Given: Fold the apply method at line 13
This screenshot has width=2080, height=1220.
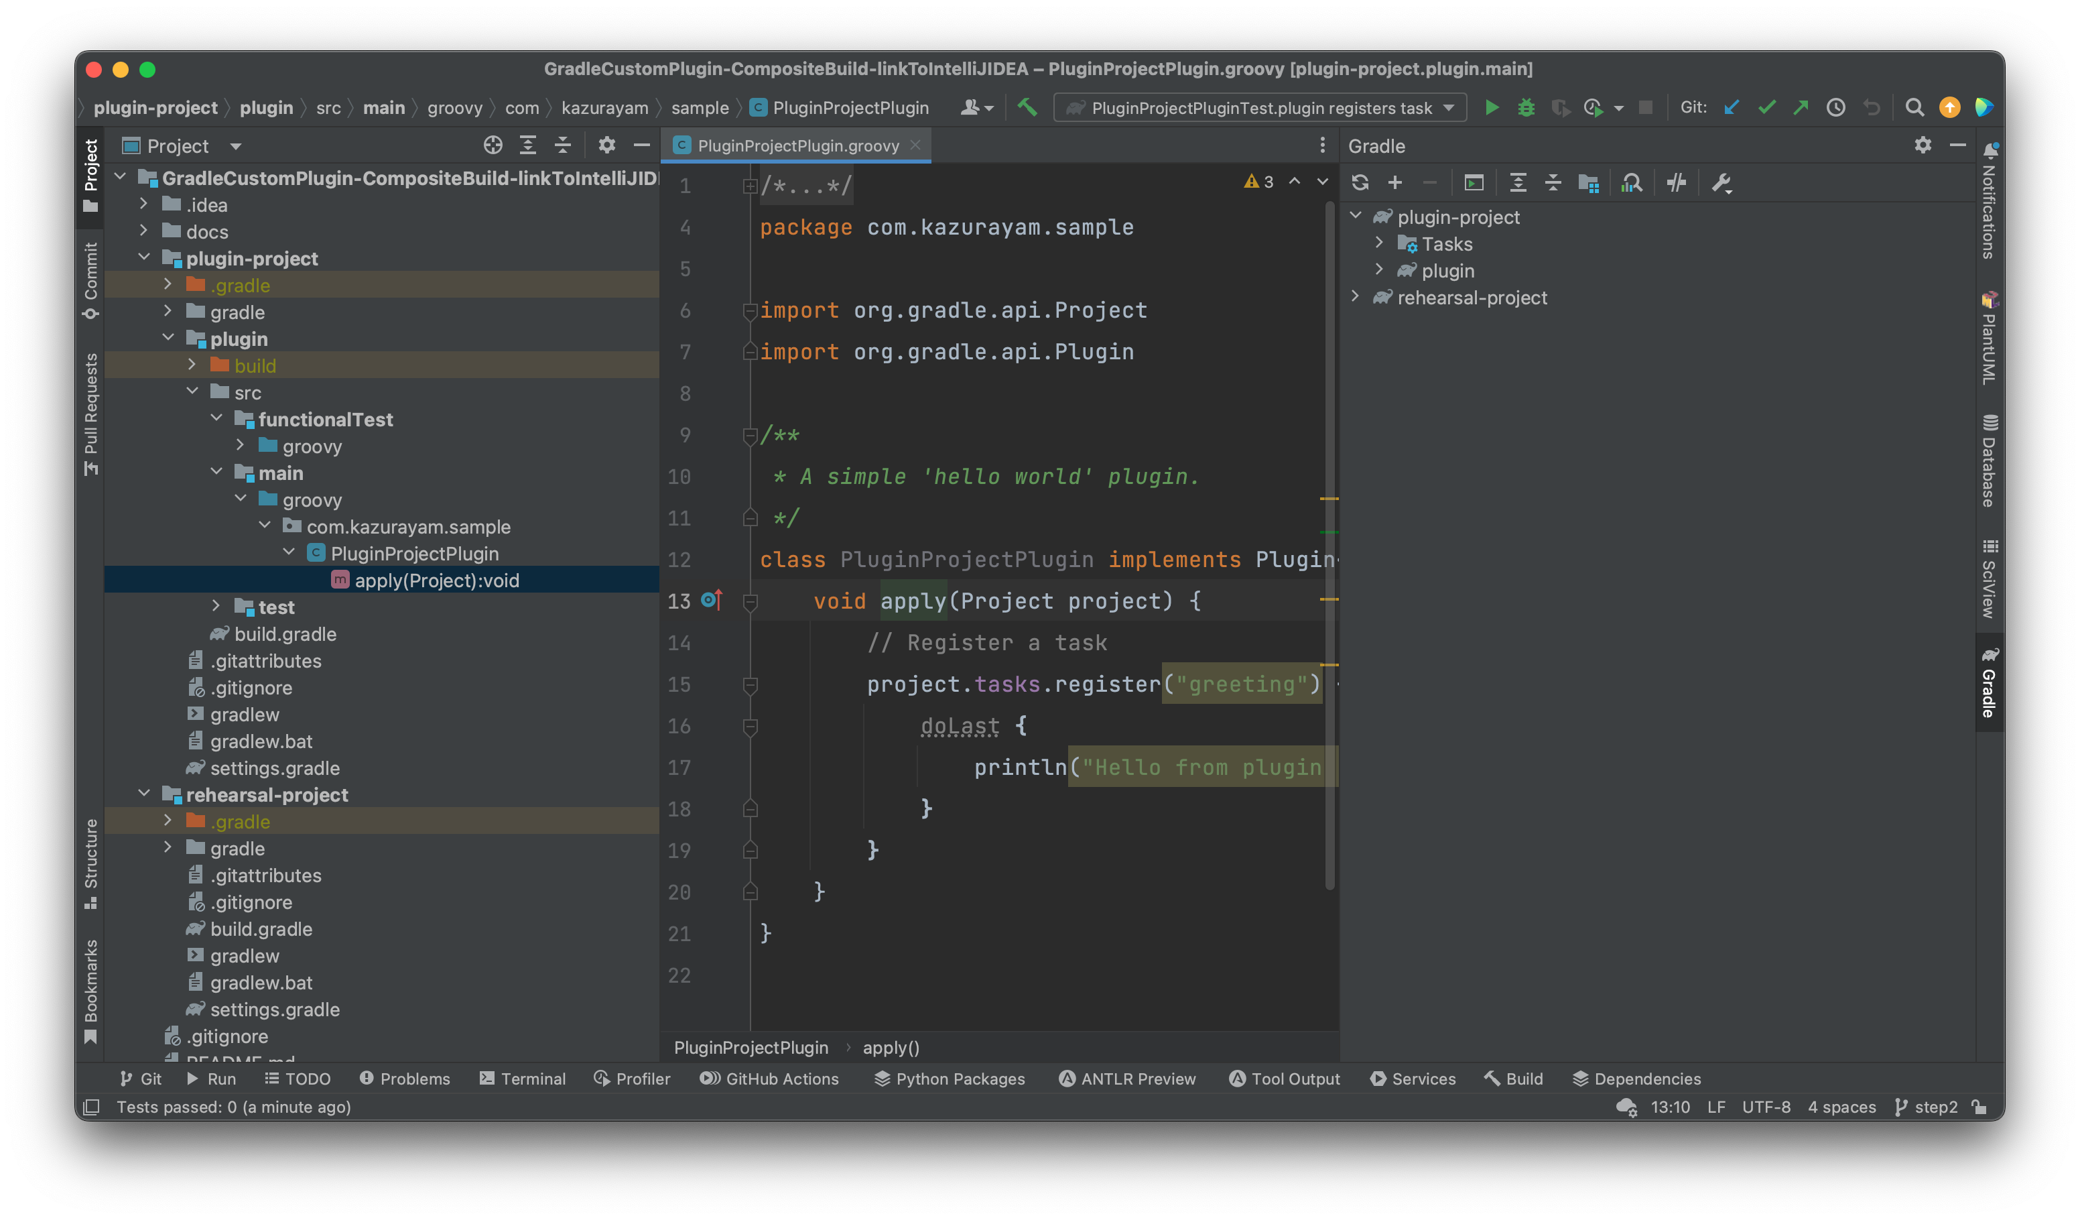Looking at the screenshot, I should click(x=749, y=602).
